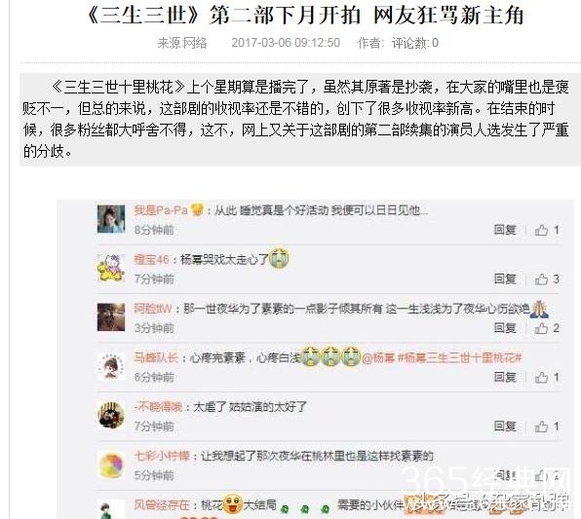
Task: Click thumbs-up on 橙宝46's comment
Action: (x=547, y=279)
